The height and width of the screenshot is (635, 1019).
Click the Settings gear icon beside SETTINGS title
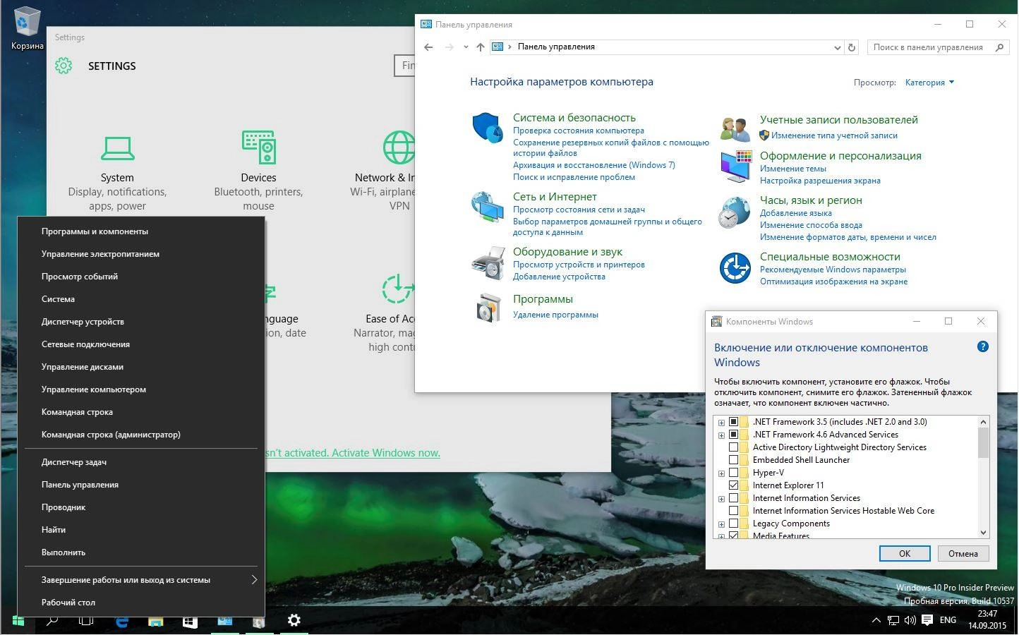click(x=64, y=66)
